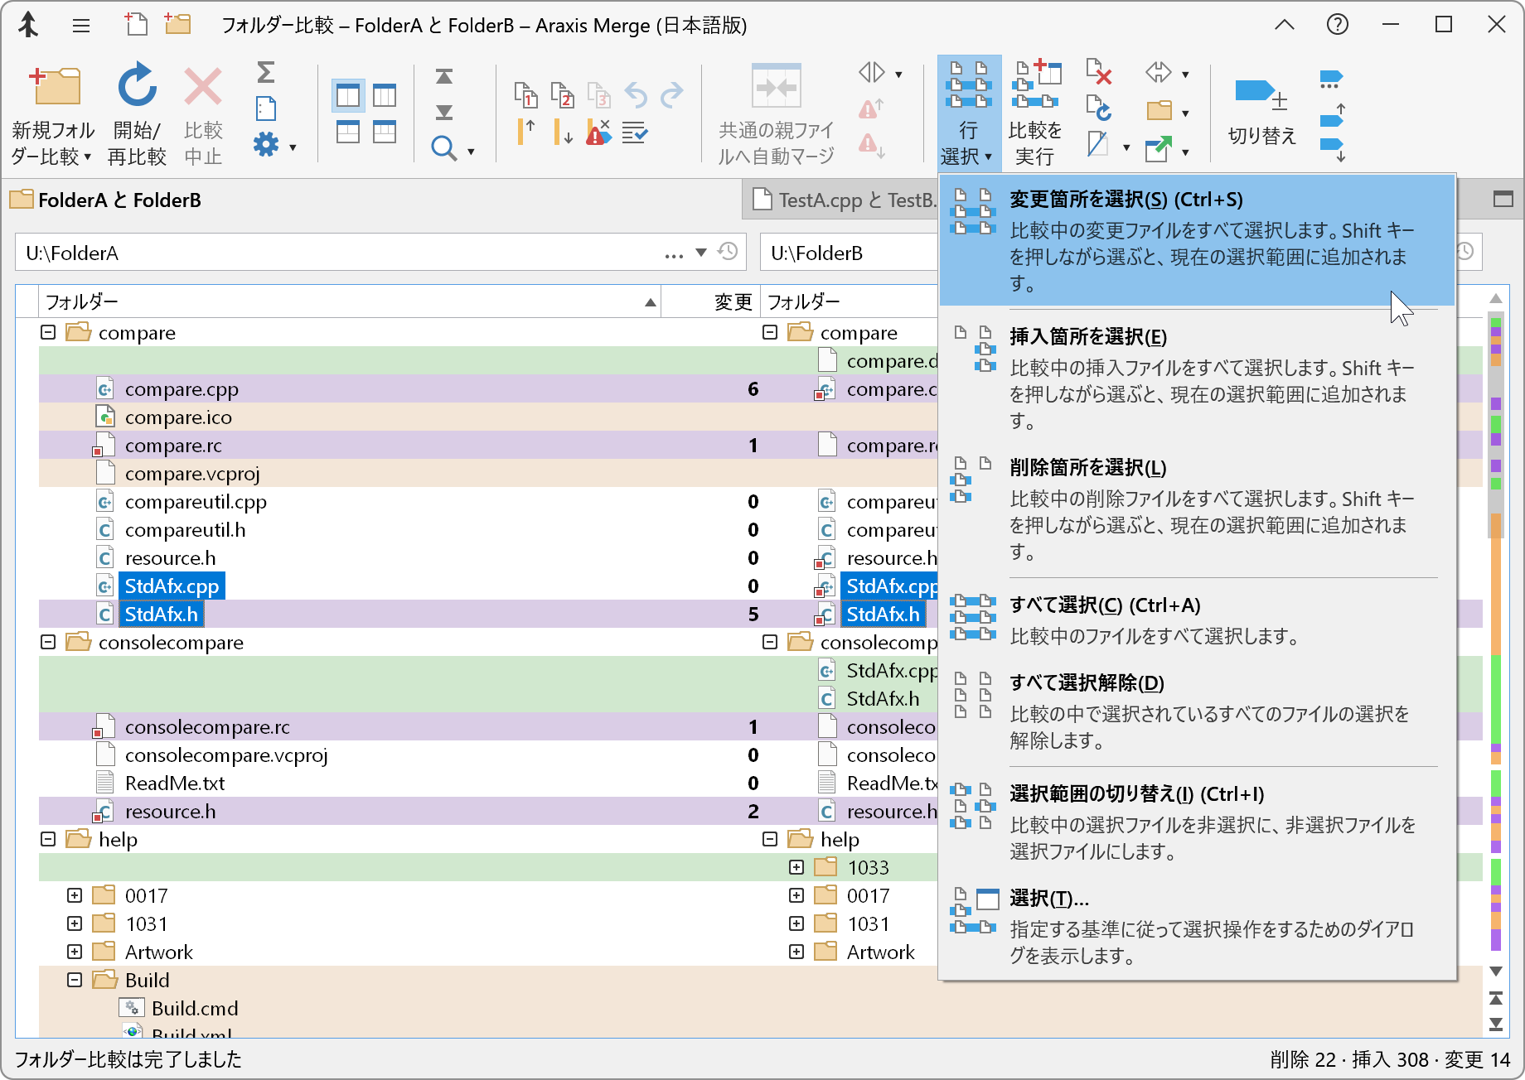Switch to the TestA.cpp と TestB tab
The image size is (1525, 1080).
845,200
